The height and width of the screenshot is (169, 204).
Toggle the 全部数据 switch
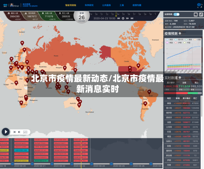(176, 14)
